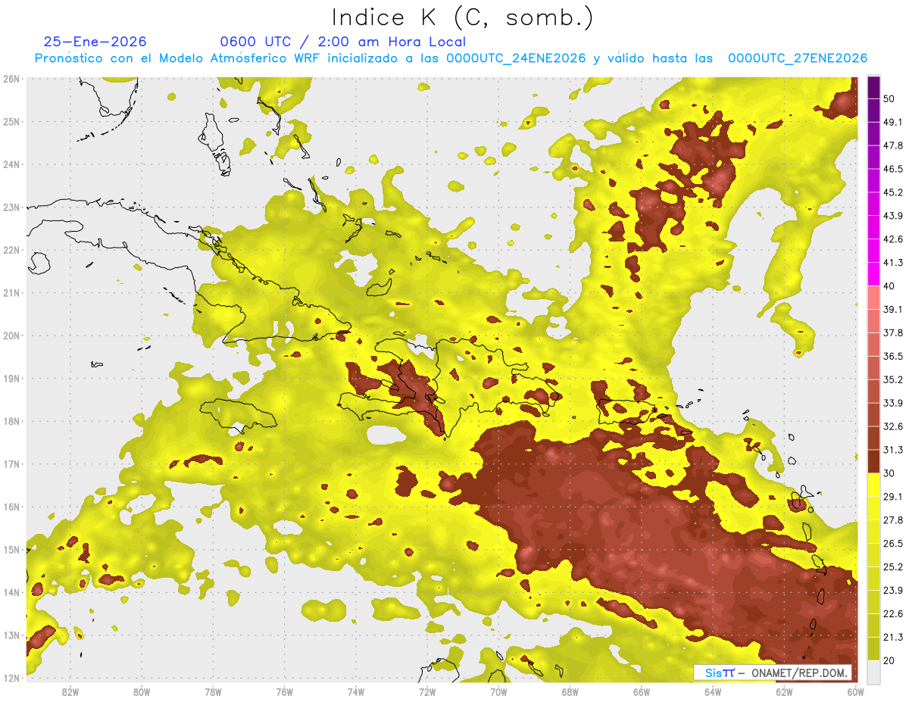
Task: Click the magenta colorbar swatch between 40 and 41.3
Action: (873, 274)
